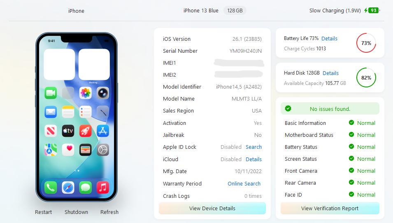Open Hard Disk Details link

(330, 73)
